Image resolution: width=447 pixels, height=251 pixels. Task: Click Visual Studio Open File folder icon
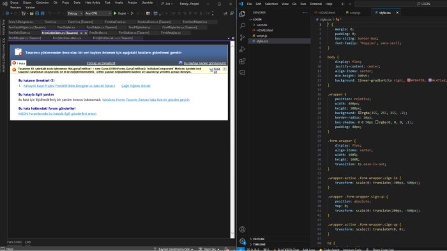coord(32,13)
